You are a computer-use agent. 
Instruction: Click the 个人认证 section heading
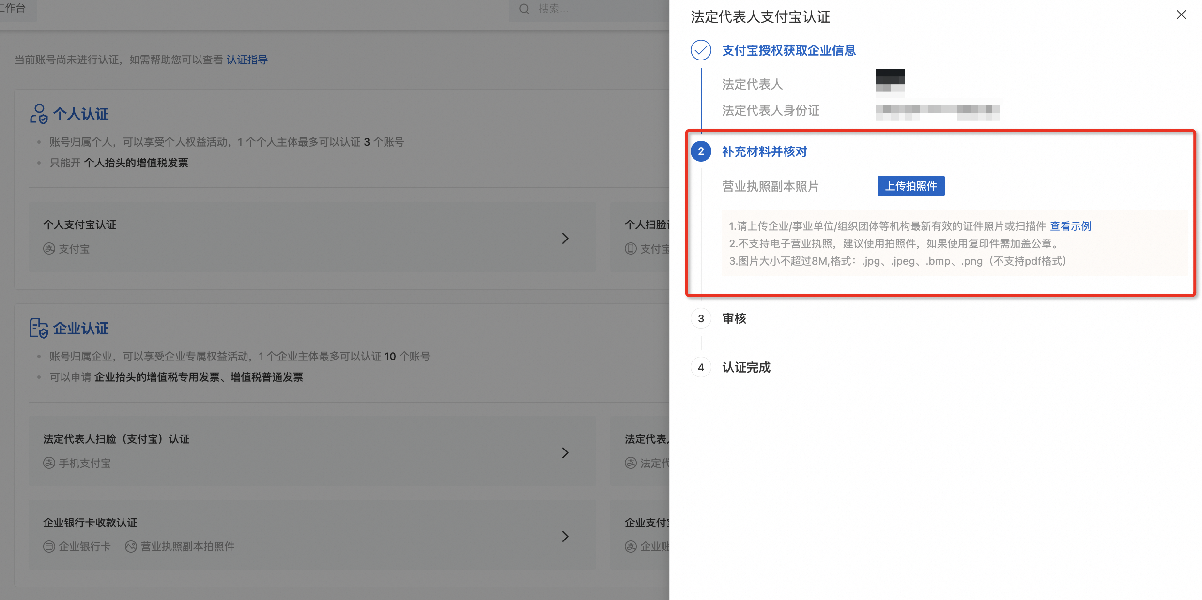click(81, 114)
